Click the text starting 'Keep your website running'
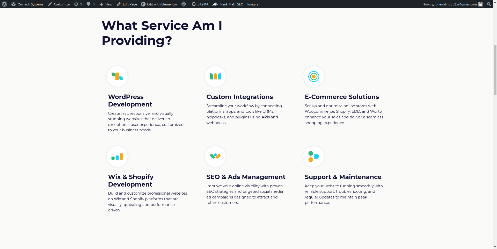This screenshot has height=249, width=497. click(x=344, y=194)
